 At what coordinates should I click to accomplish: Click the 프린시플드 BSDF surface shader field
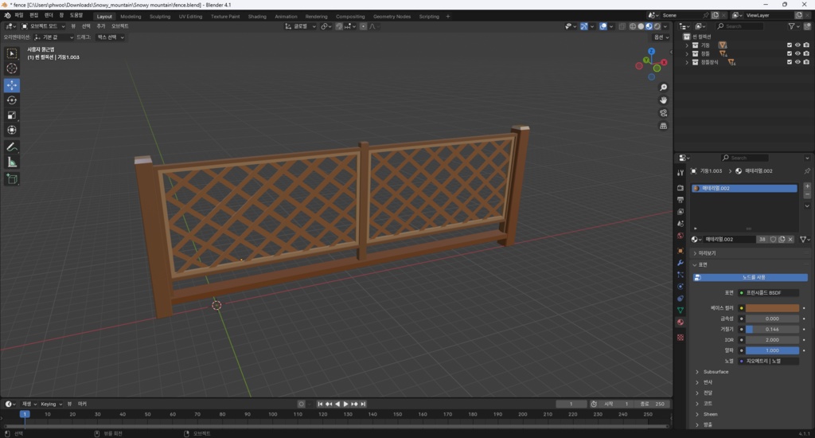(768, 293)
